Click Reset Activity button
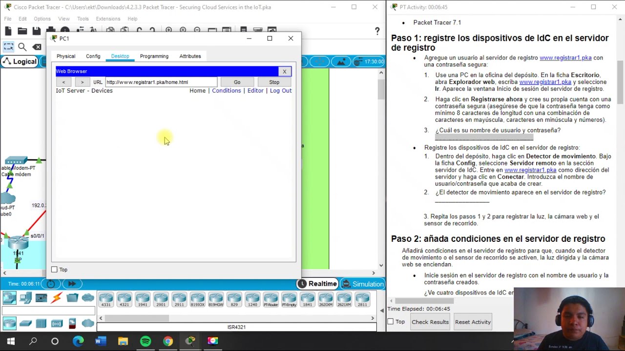The width and height of the screenshot is (625, 351). (x=473, y=322)
